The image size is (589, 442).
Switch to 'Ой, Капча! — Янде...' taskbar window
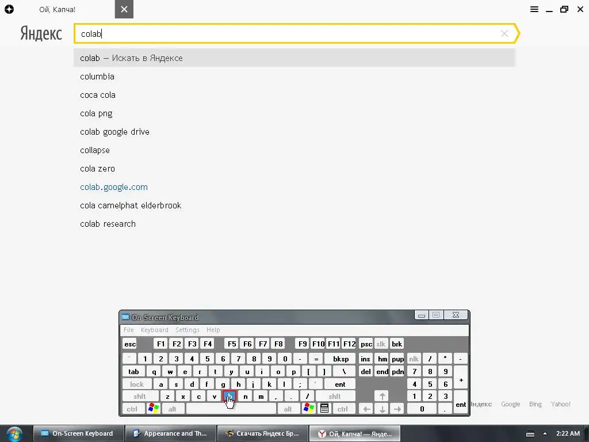(354, 433)
